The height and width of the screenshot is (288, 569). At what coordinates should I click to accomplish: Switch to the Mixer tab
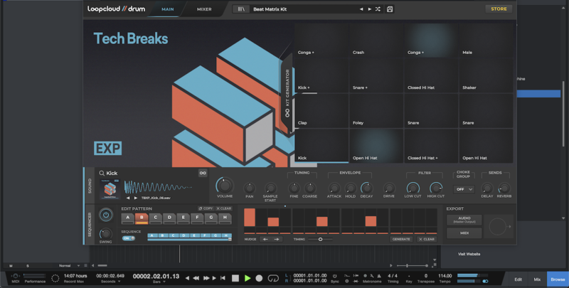[204, 9]
